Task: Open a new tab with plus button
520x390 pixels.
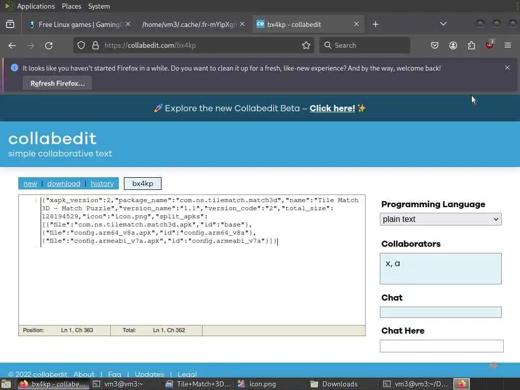Action: pyautogui.click(x=375, y=24)
